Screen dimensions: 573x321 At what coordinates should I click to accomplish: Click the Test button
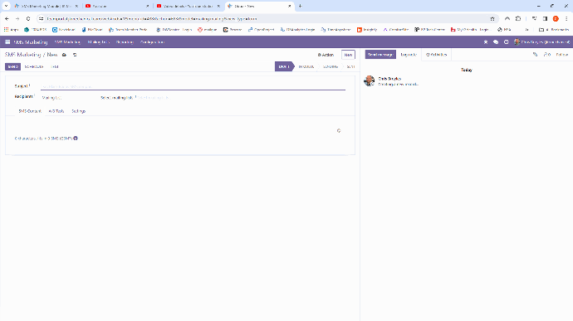tap(55, 67)
